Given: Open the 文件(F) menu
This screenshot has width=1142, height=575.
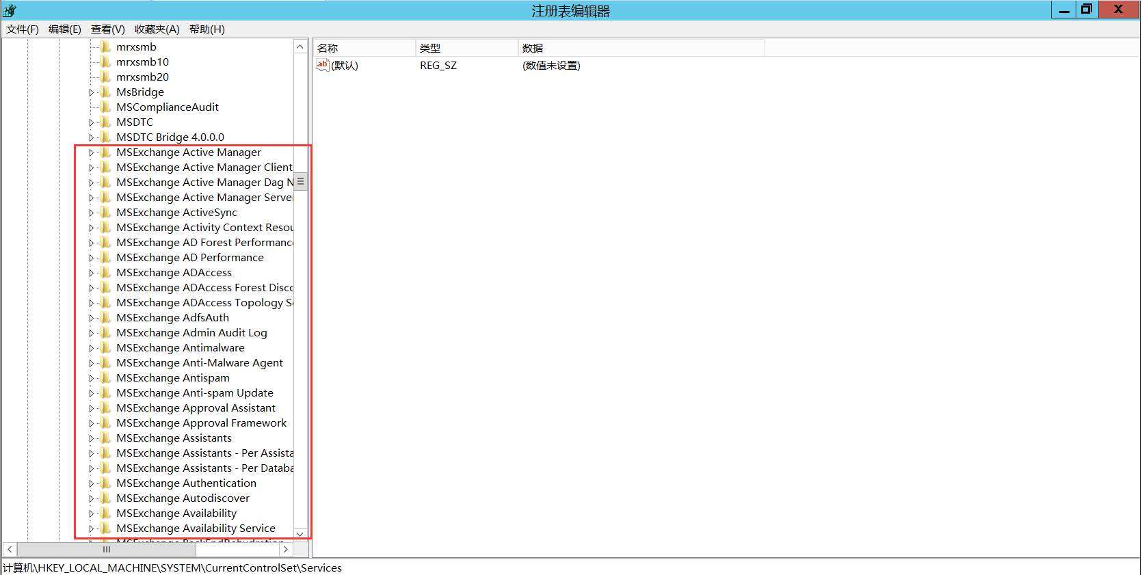Looking at the screenshot, I should pos(23,29).
